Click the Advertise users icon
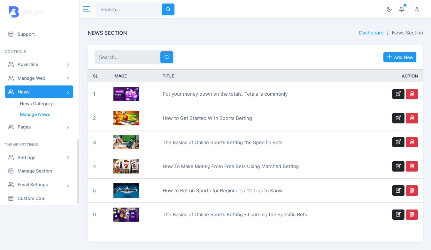This screenshot has width=431, height=250. click(11, 64)
